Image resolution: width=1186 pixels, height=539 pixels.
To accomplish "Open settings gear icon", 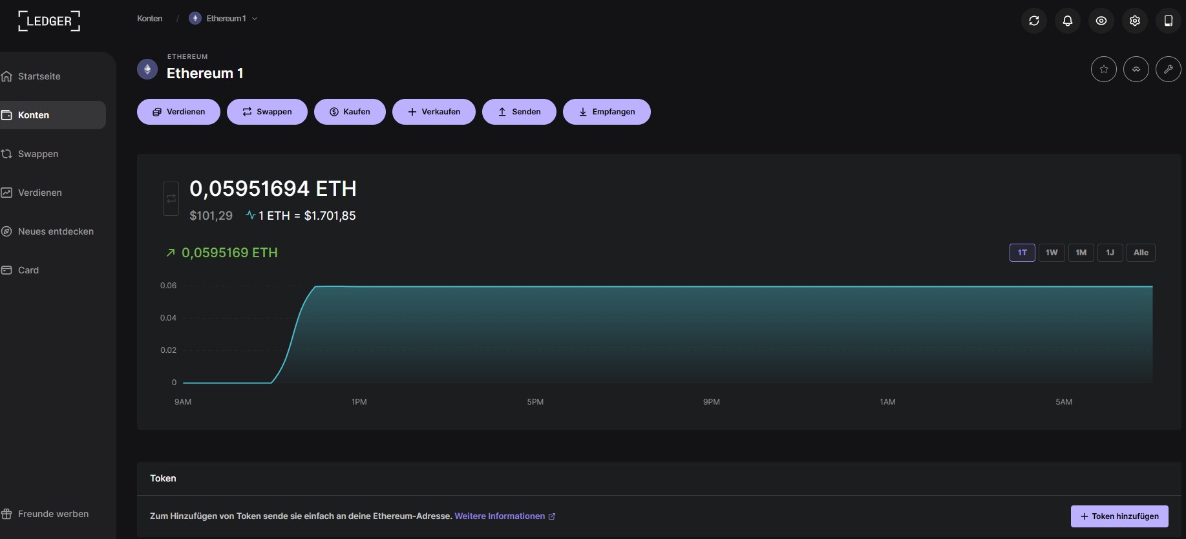I will coord(1135,21).
